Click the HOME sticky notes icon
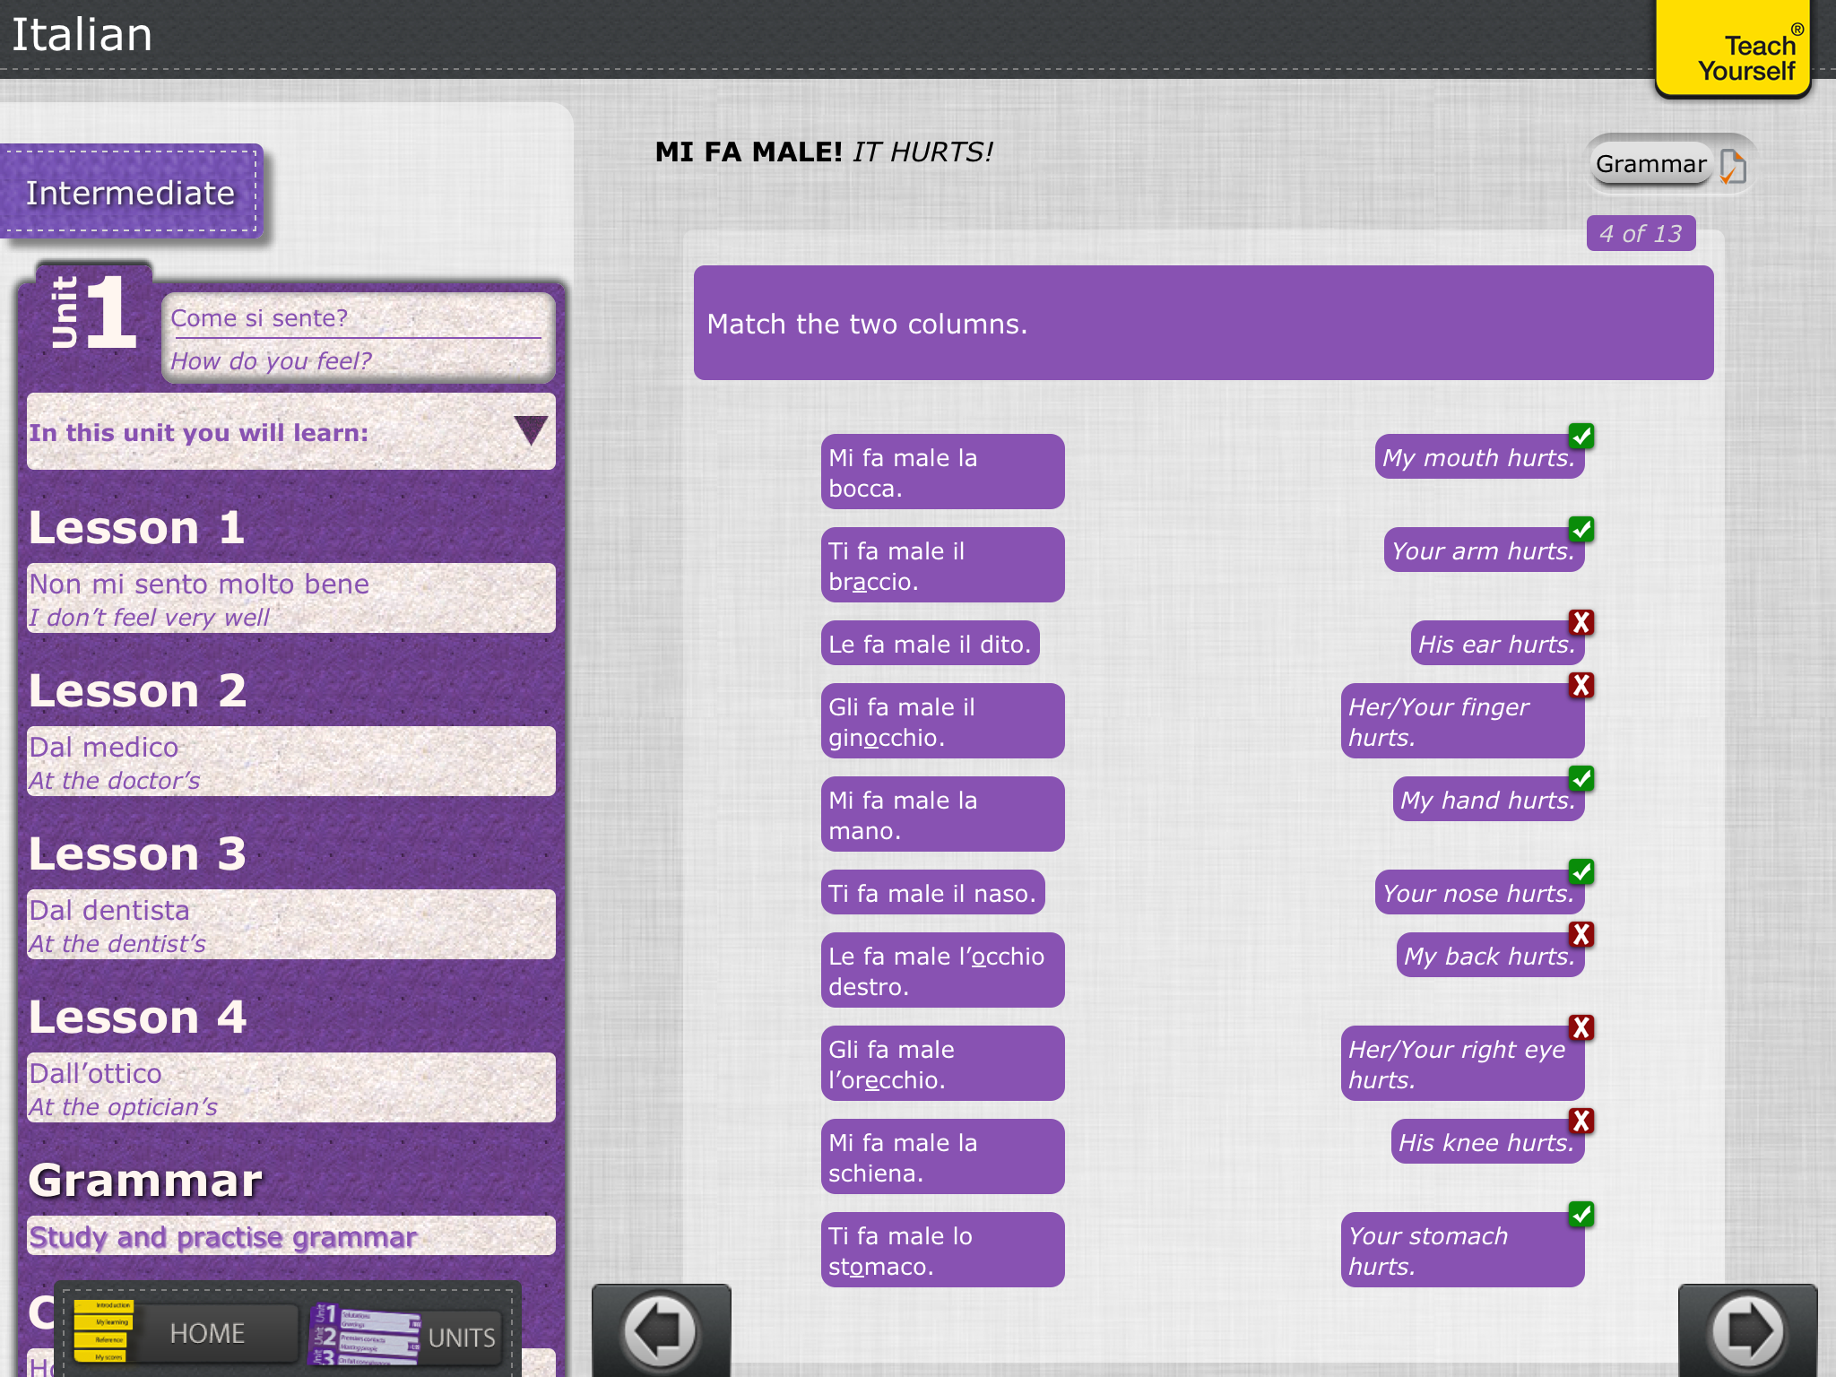Screen dimensions: 1836x1377 [x=104, y=1332]
